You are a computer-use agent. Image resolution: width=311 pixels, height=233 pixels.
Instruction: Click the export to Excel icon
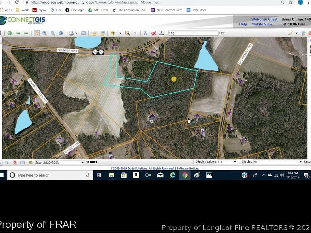pyautogui.click(x=30, y=162)
